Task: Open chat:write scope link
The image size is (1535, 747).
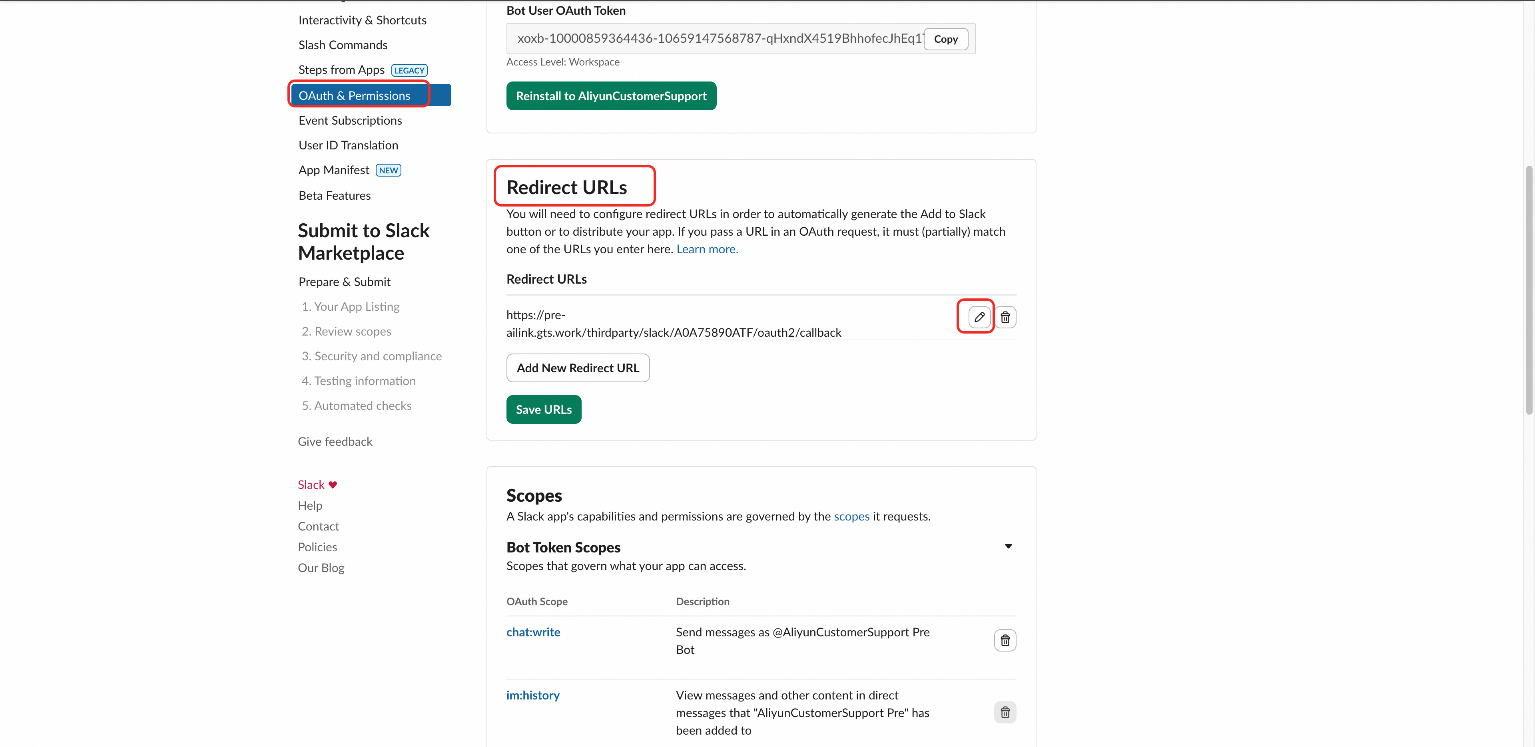Action: coord(533,632)
